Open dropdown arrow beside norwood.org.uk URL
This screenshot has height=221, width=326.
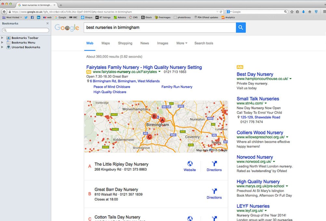[274, 161]
